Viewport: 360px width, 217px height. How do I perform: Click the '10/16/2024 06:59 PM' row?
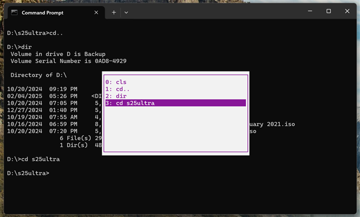pyautogui.click(x=54, y=124)
